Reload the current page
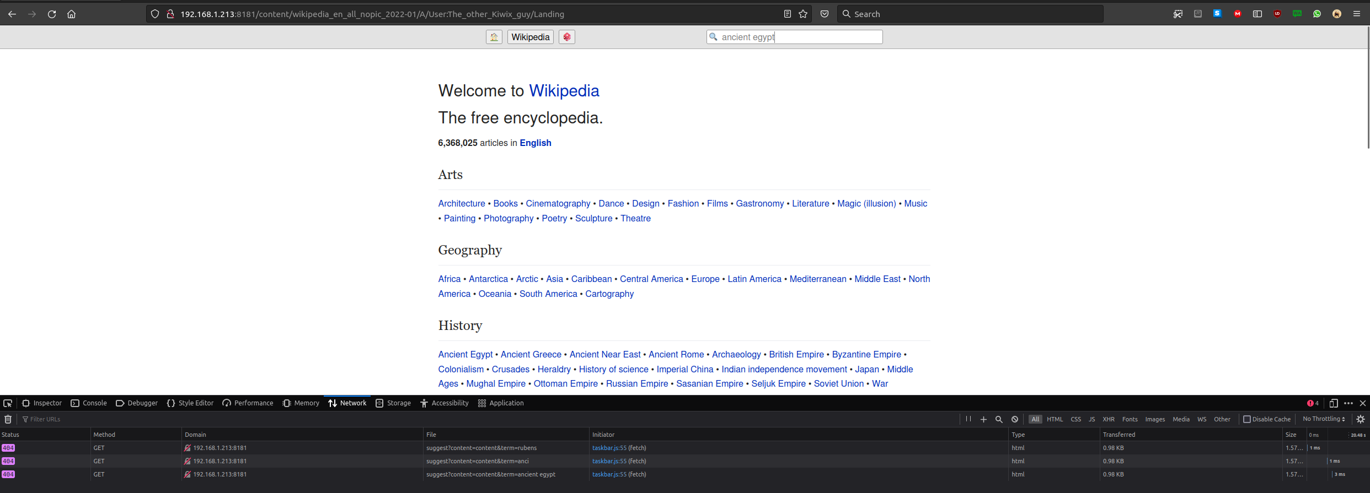The image size is (1370, 493). [52, 14]
